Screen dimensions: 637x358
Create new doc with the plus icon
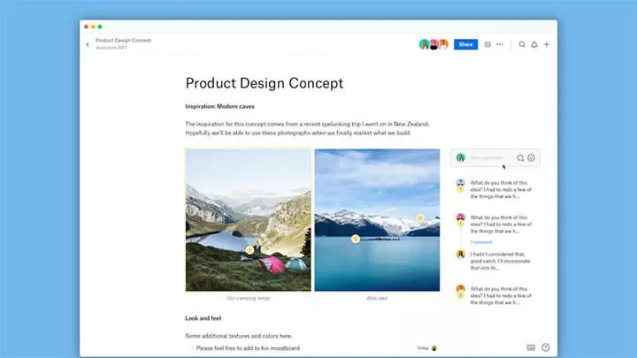pyautogui.click(x=547, y=44)
